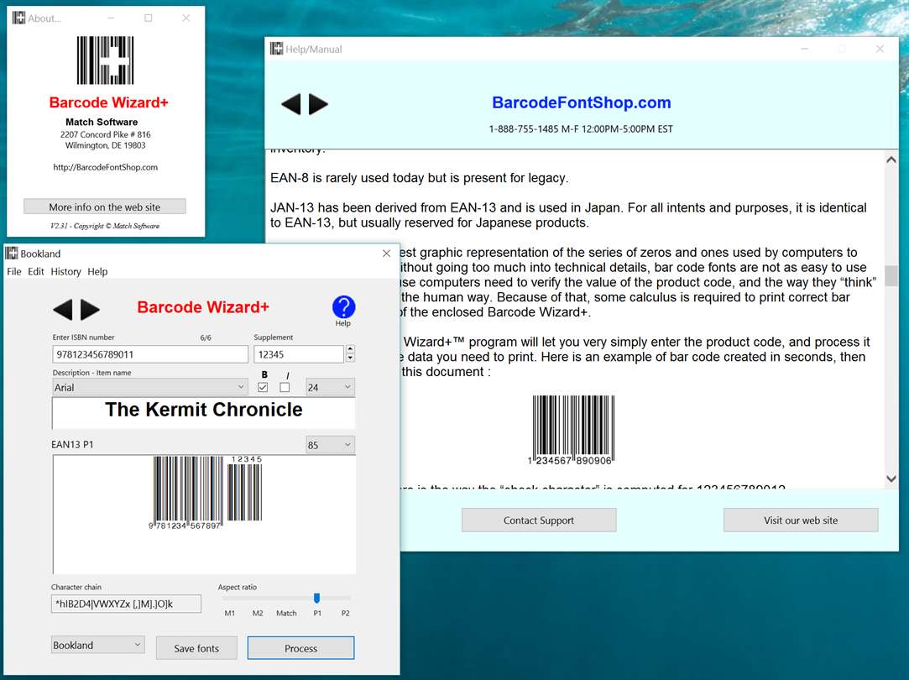Viewport: 909px width, 680px height.
Task: Set aspect ratio to P2 label
Action: point(346,613)
